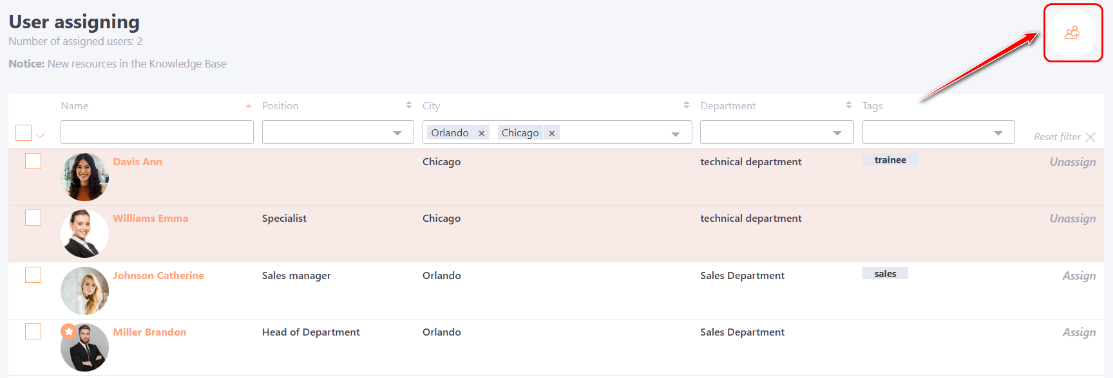Viewport: 1113px width, 378px height.
Task: Click the assign users icon at top right
Action: [1072, 33]
